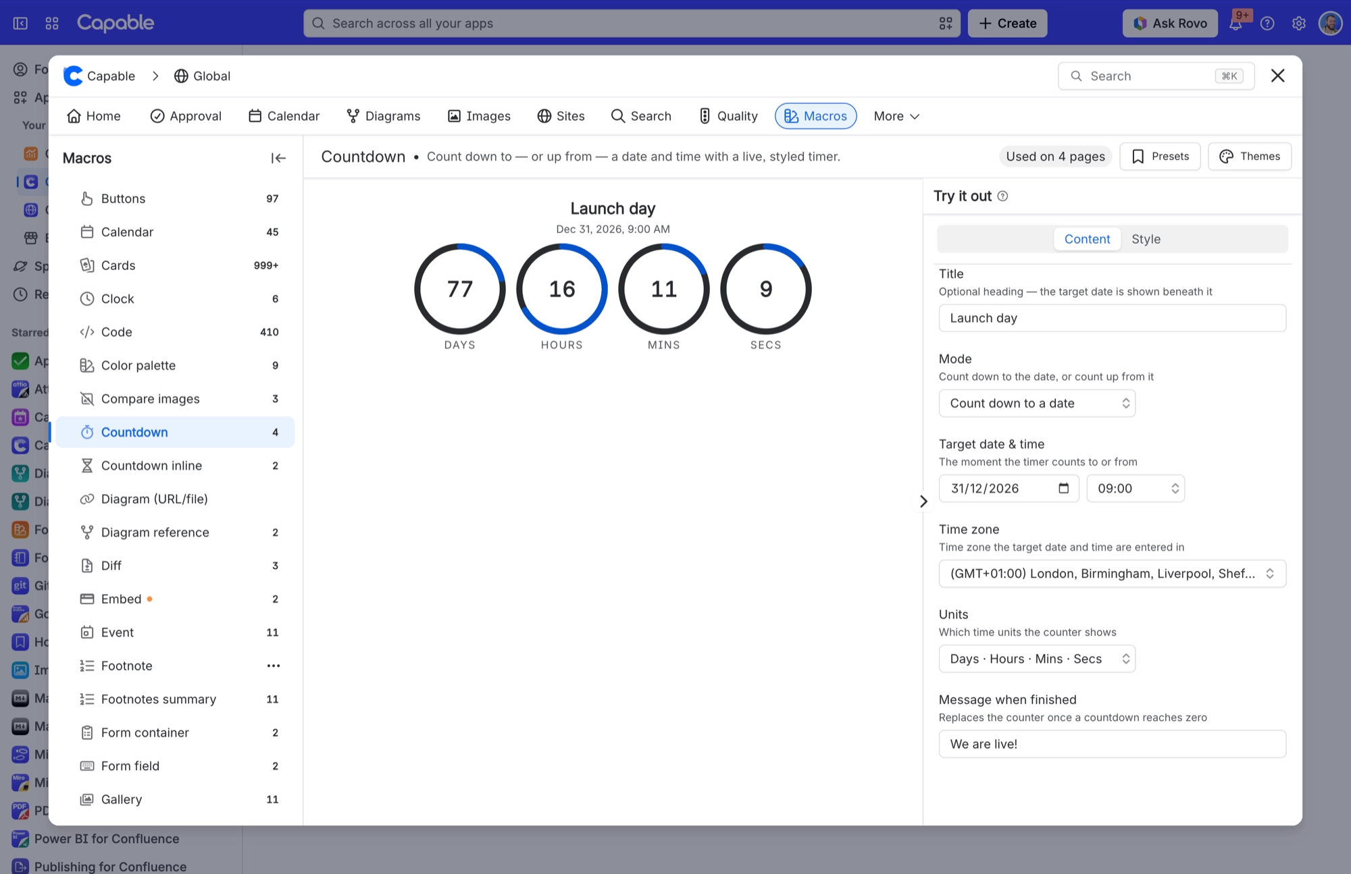This screenshot has width=1351, height=874.
Task: Open the Time zone dropdown
Action: pyautogui.click(x=1112, y=574)
